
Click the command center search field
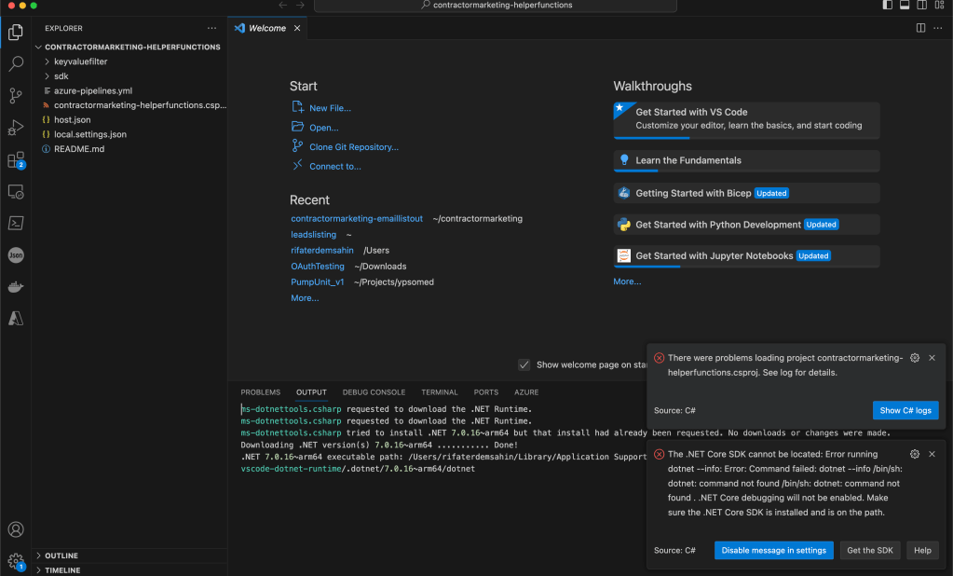[496, 6]
